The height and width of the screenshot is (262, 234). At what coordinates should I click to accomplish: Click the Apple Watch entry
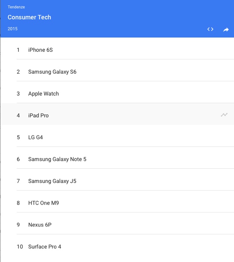pos(43,94)
